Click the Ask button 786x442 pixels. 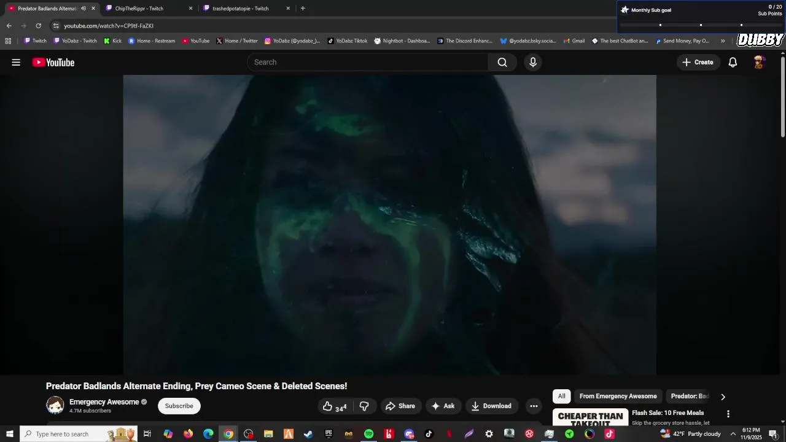click(443, 406)
